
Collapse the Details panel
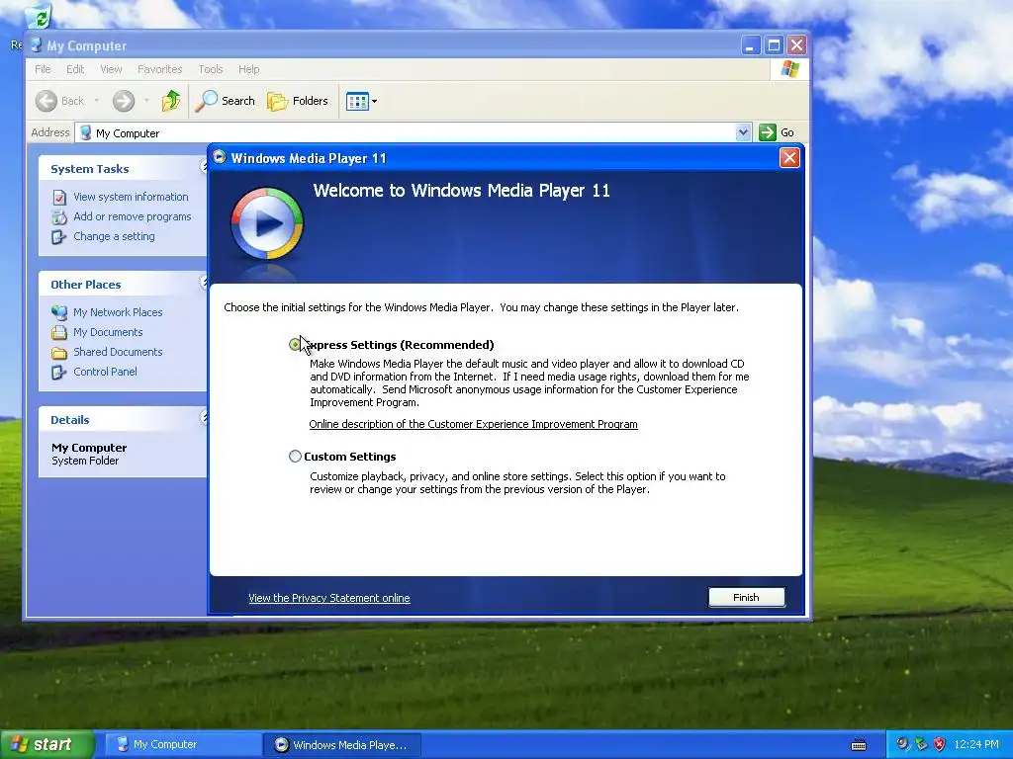(x=204, y=418)
